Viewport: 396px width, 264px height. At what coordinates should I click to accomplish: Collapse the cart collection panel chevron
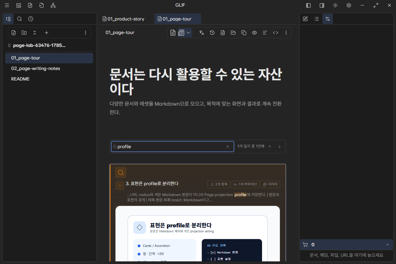[x=387, y=245]
